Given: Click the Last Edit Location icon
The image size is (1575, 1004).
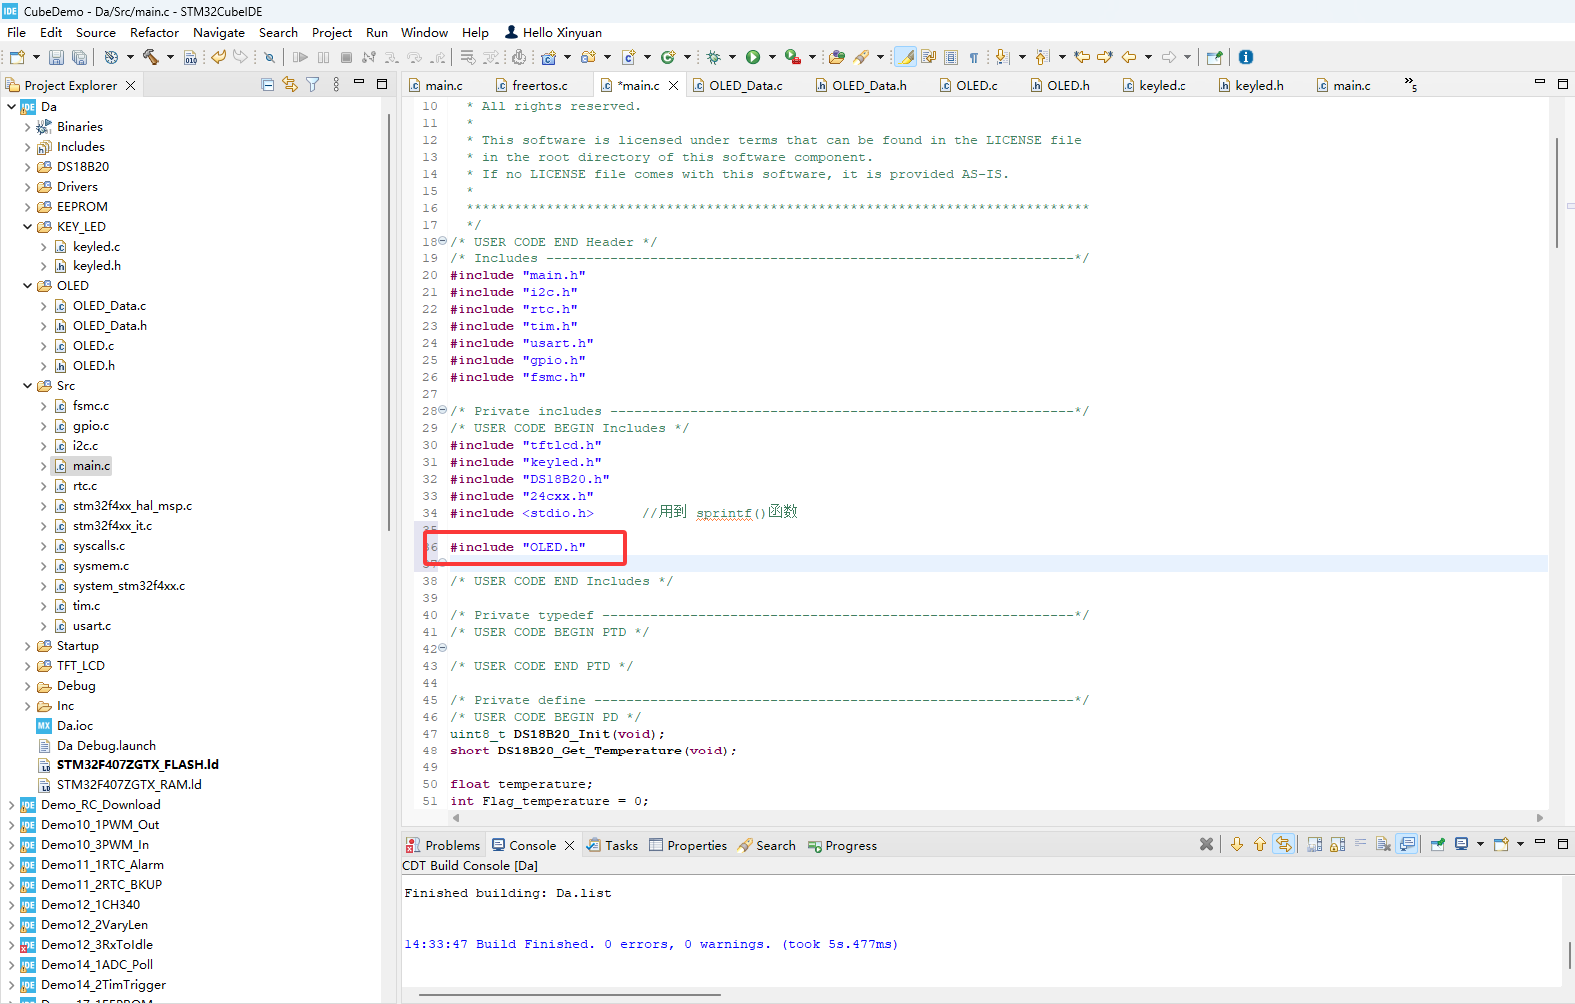Looking at the screenshot, I should point(1082,57).
